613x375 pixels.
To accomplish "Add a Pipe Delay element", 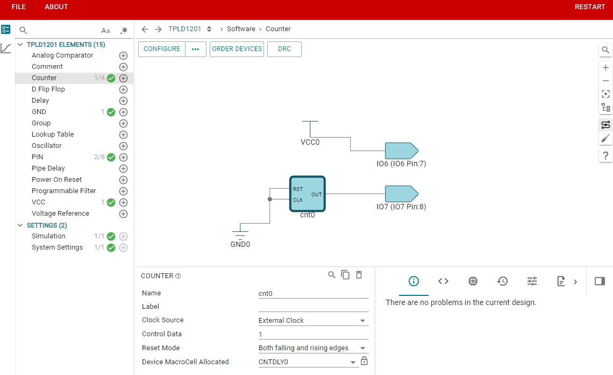I will [x=123, y=168].
